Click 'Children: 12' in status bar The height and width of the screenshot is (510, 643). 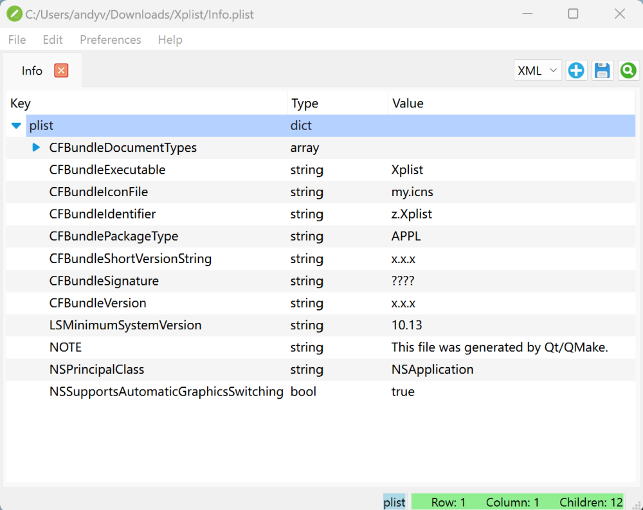point(591,502)
